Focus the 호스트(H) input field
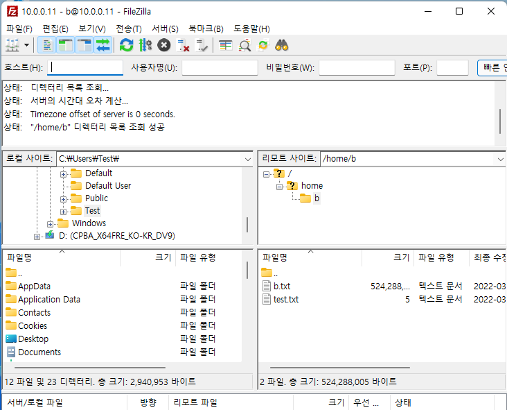507x410 pixels. tap(85, 68)
